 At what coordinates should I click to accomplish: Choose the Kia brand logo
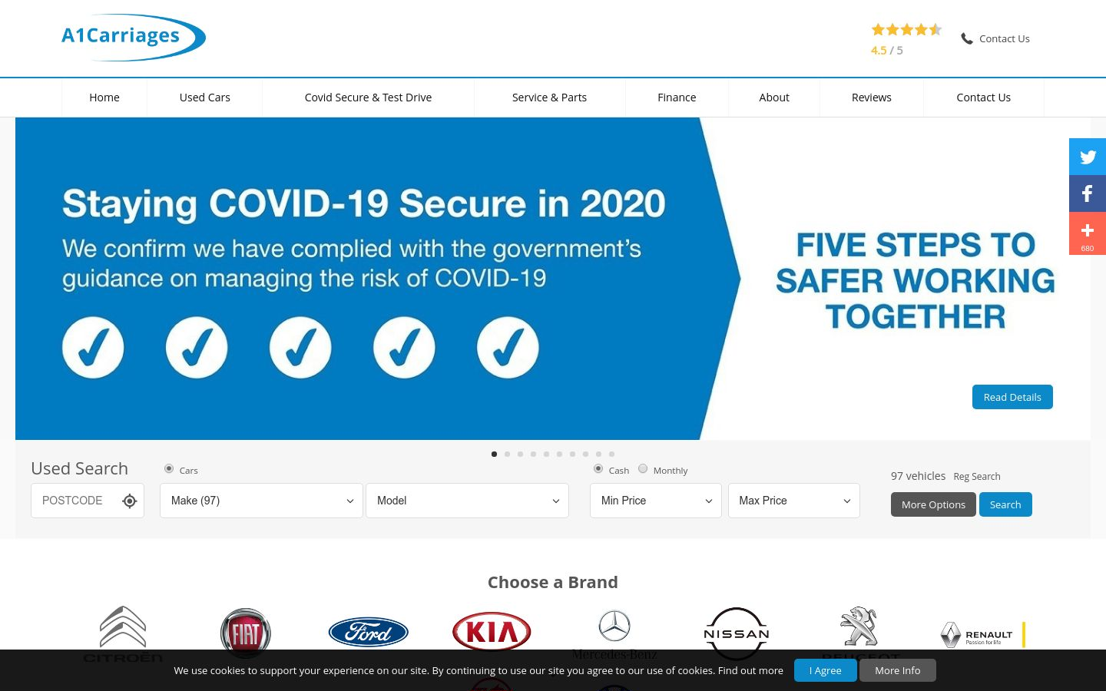click(492, 632)
